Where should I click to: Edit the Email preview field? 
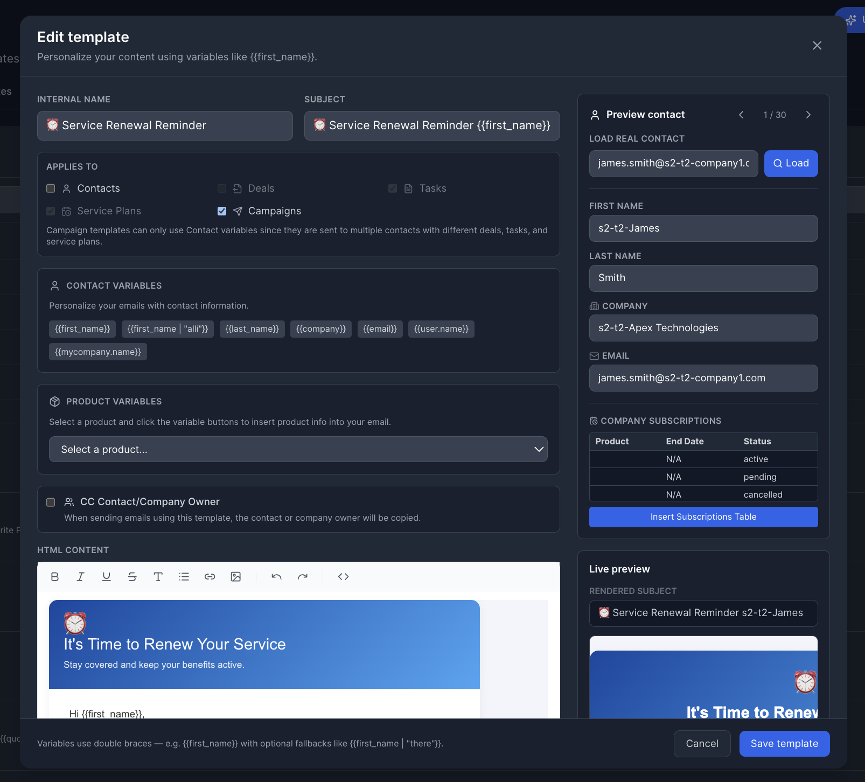pyautogui.click(x=703, y=378)
